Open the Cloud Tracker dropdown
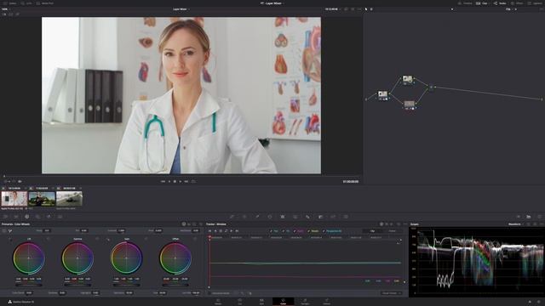 coord(392,293)
